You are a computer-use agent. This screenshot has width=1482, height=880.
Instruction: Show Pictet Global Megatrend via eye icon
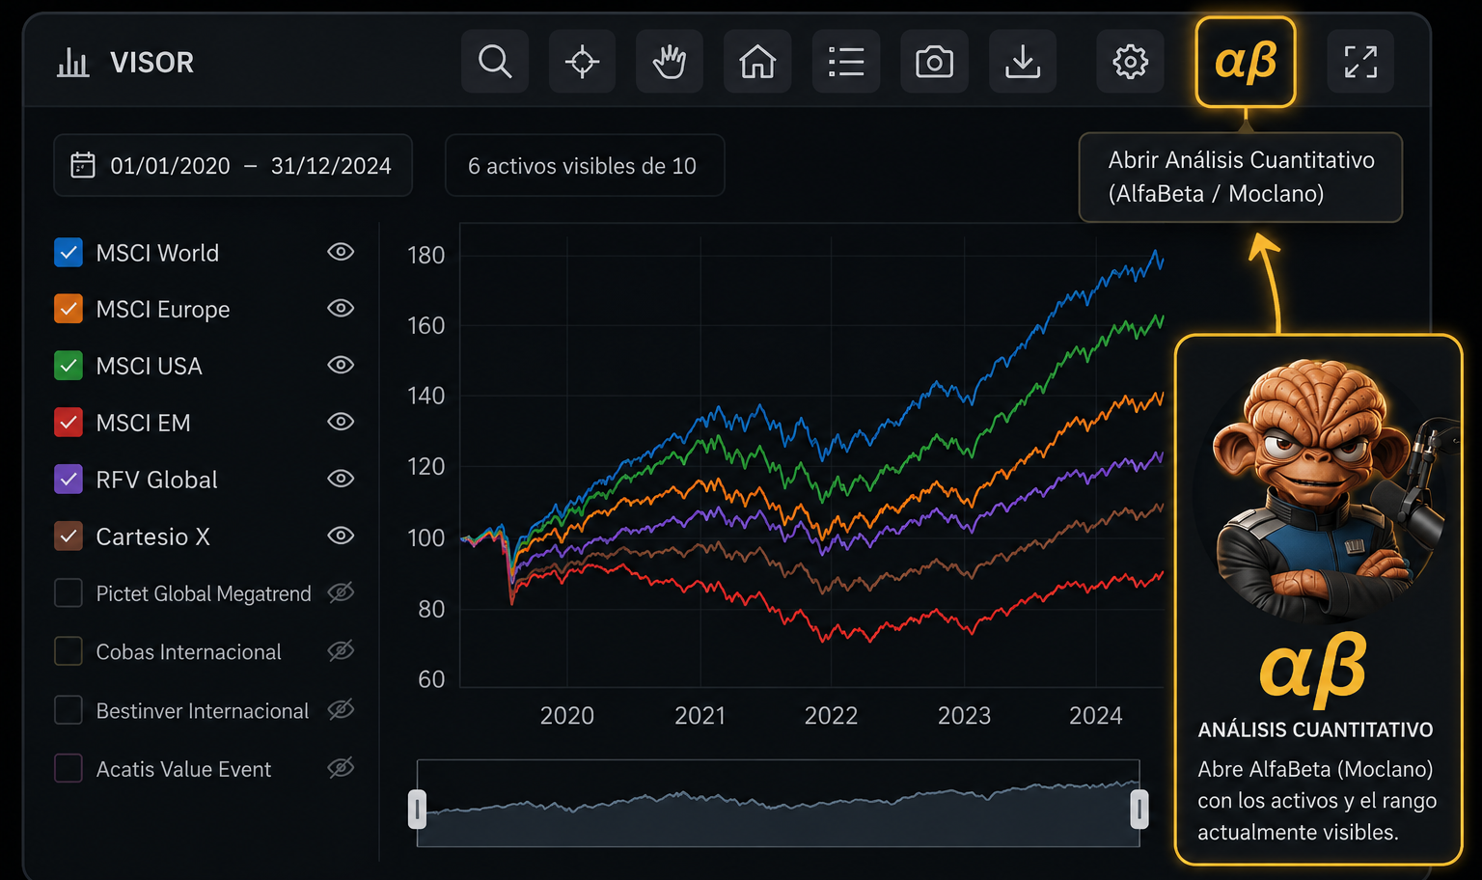341,592
